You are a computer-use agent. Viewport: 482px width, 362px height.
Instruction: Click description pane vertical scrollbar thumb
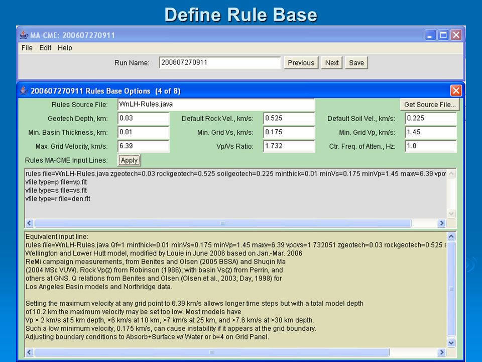point(451,289)
